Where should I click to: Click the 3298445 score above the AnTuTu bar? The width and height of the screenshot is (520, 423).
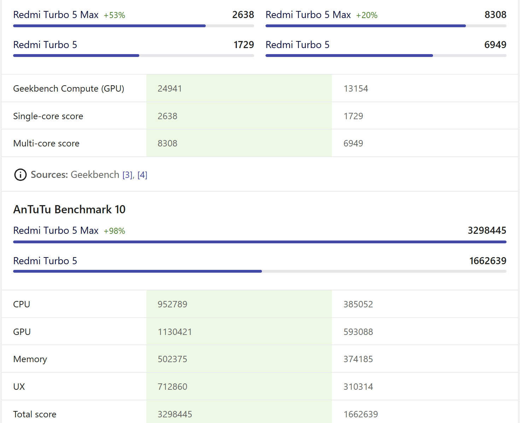[487, 231]
